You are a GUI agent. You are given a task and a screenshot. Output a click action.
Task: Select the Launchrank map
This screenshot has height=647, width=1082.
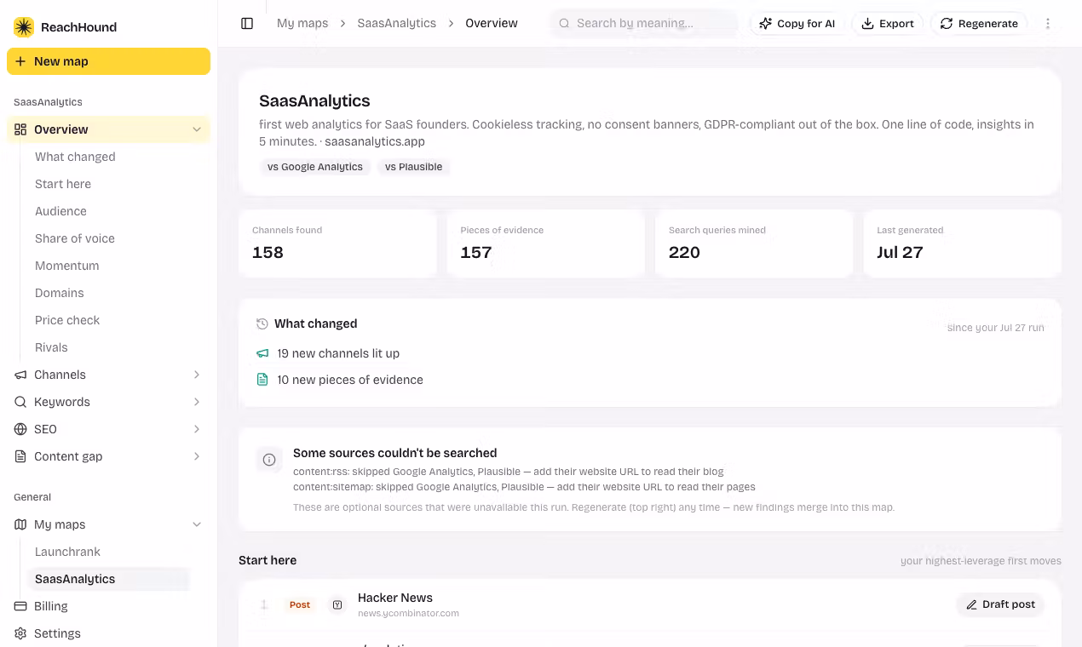(x=67, y=552)
